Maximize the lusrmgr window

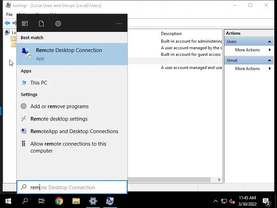tap(250, 5)
